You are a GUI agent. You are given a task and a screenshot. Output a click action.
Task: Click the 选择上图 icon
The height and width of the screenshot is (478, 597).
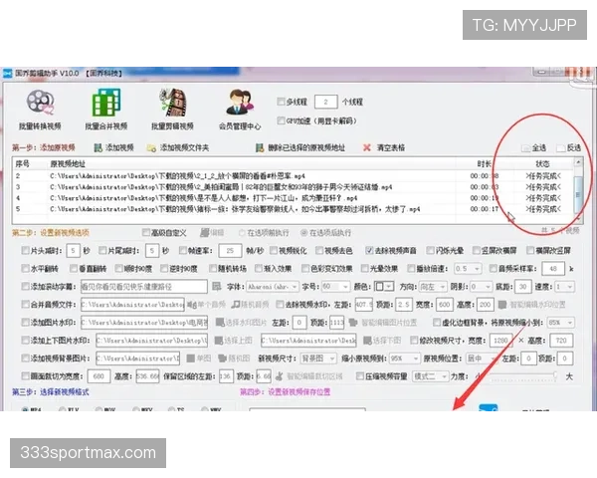[x=219, y=340]
